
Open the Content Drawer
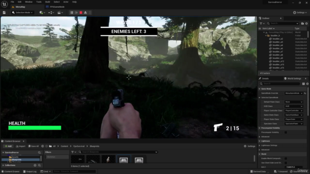11,172
